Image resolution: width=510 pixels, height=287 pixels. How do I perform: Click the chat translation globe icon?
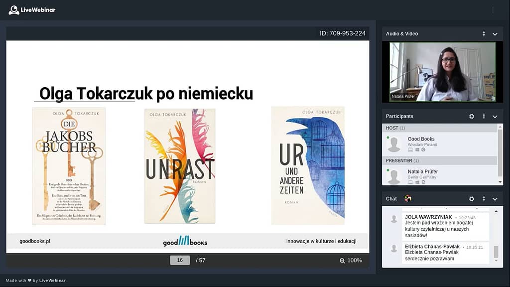[x=408, y=198]
